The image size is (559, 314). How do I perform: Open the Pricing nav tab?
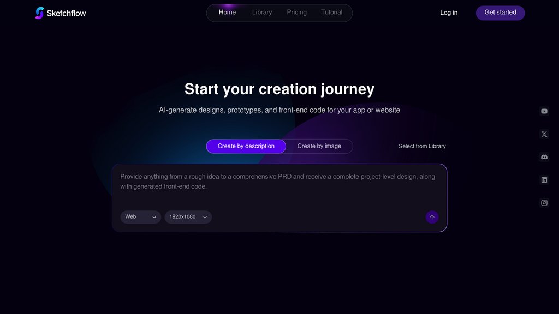coord(296,13)
